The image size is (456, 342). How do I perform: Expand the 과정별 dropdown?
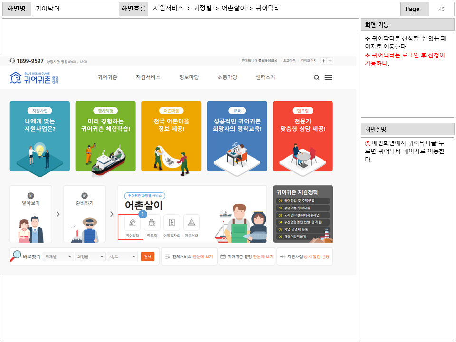click(x=90, y=256)
